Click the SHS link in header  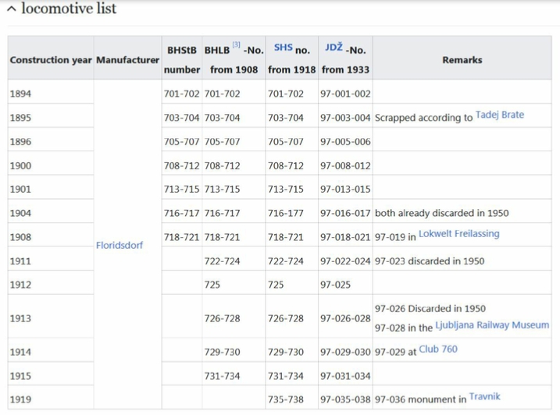pos(283,48)
